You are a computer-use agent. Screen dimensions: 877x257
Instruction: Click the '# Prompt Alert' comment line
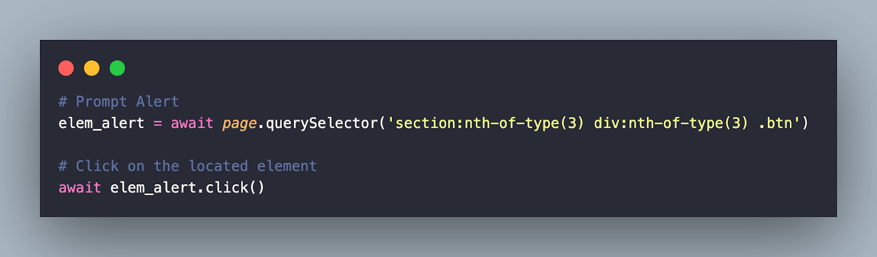(118, 102)
